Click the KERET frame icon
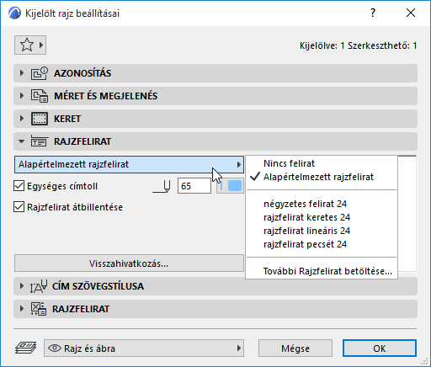 pos(40,119)
